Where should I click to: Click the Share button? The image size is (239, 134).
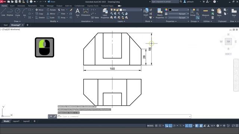click(x=52, y=1)
